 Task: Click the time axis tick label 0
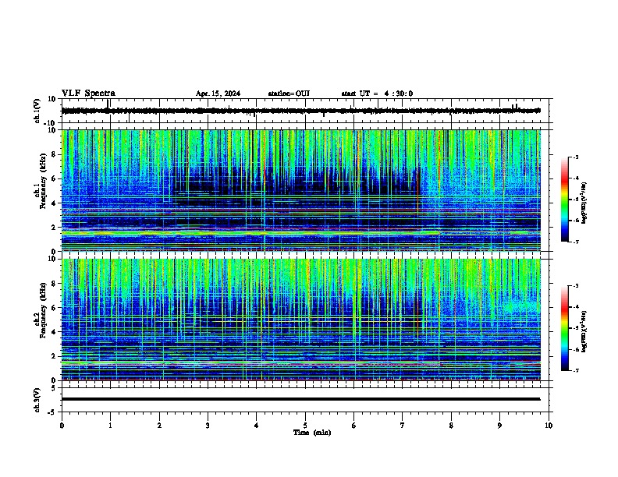[x=62, y=426]
